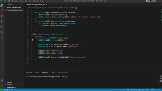The height and width of the screenshot is (91, 162).
Task: Click Ln 57, Col 24 status entry
Action: pos(129,90)
